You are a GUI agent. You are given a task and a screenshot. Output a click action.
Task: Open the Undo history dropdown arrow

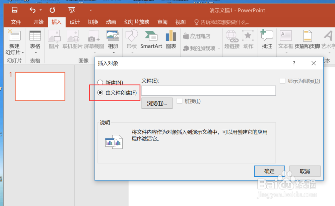coord(41,10)
